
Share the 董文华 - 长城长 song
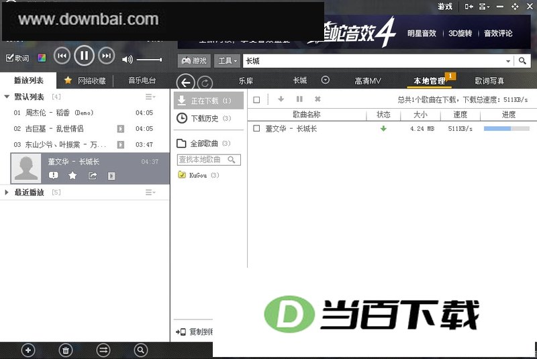point(92,176)
